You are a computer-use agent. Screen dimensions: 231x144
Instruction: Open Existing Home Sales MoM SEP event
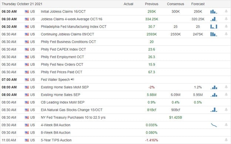click(x=65, y=87)
